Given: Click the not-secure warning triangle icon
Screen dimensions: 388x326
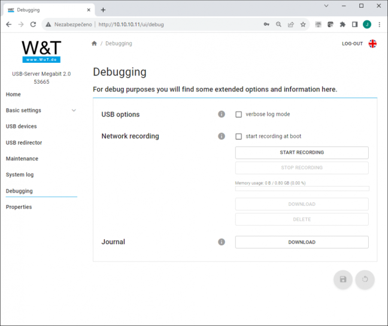Looking at the screenshot, I should 48,25.
